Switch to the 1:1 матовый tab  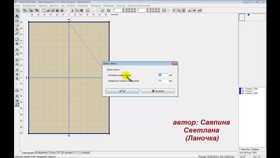click(x=84, y=153)
